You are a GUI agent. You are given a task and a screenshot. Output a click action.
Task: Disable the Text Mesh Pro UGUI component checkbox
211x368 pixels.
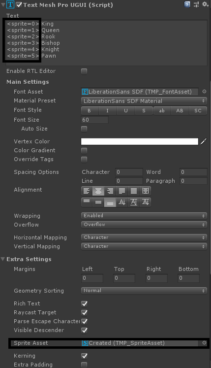pos(19,5)
